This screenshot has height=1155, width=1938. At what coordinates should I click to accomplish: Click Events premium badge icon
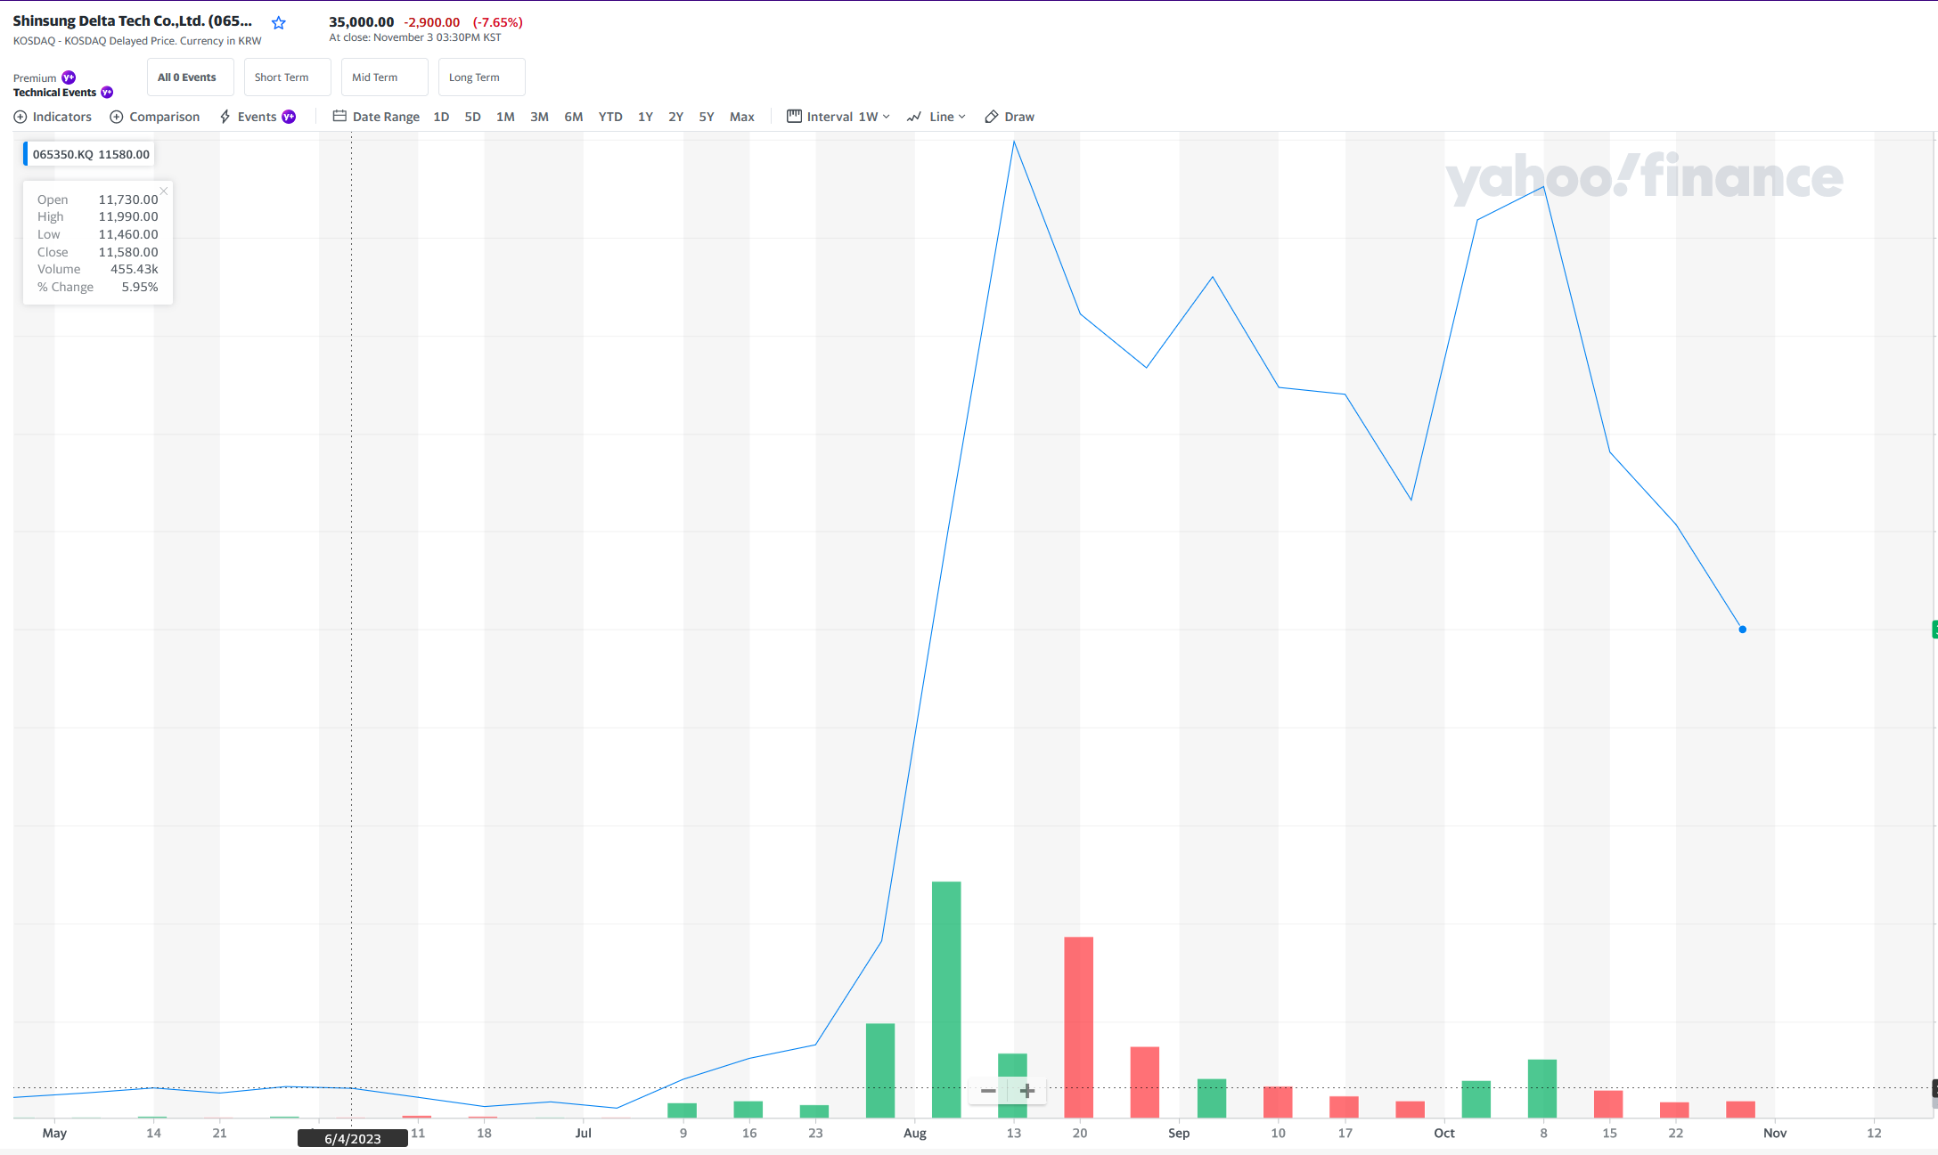289,117
